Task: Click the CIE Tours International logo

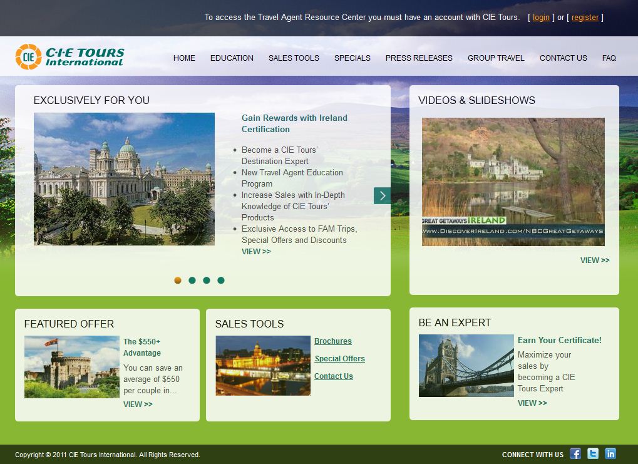Action: tap(69, 56)
